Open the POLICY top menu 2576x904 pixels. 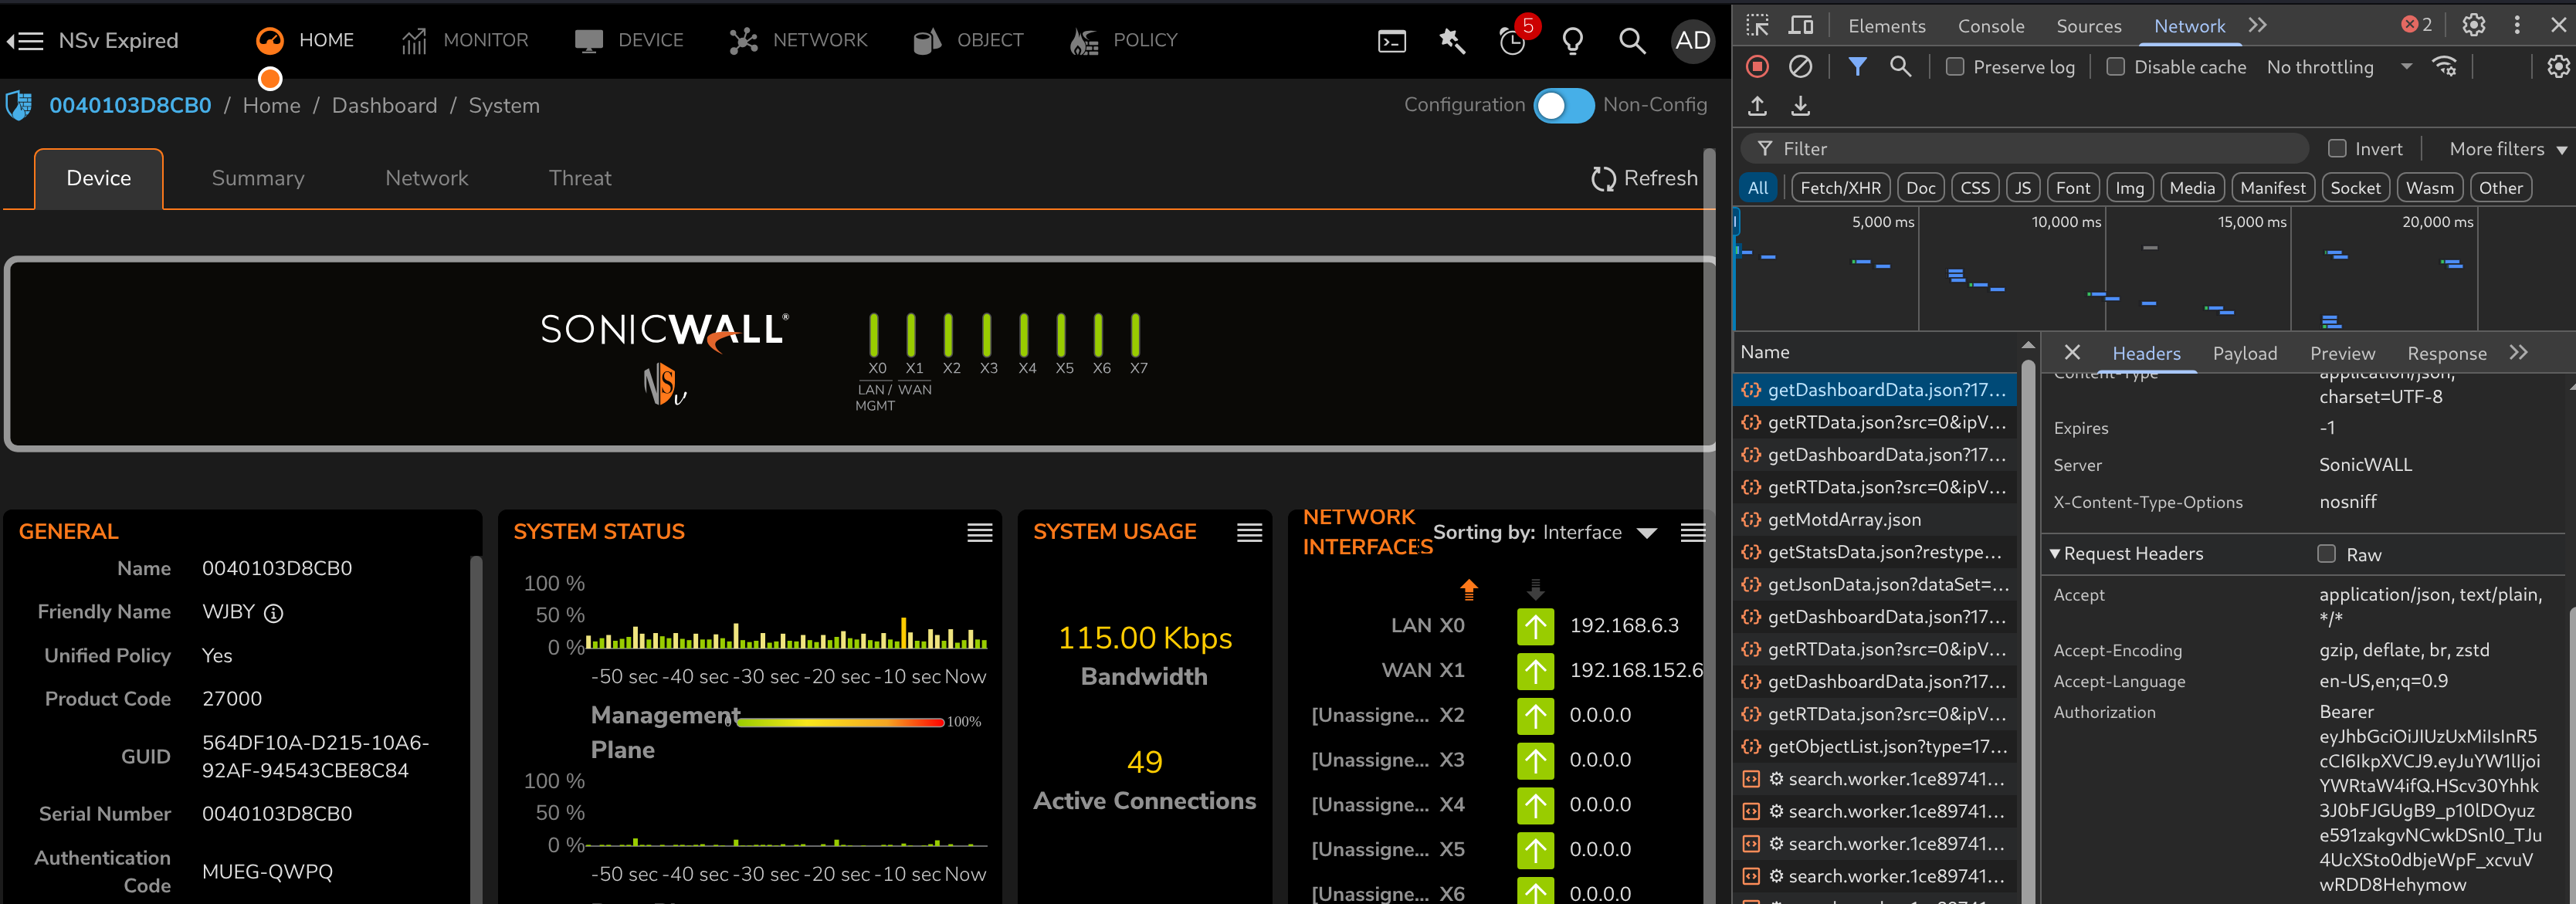[1124, 40]
